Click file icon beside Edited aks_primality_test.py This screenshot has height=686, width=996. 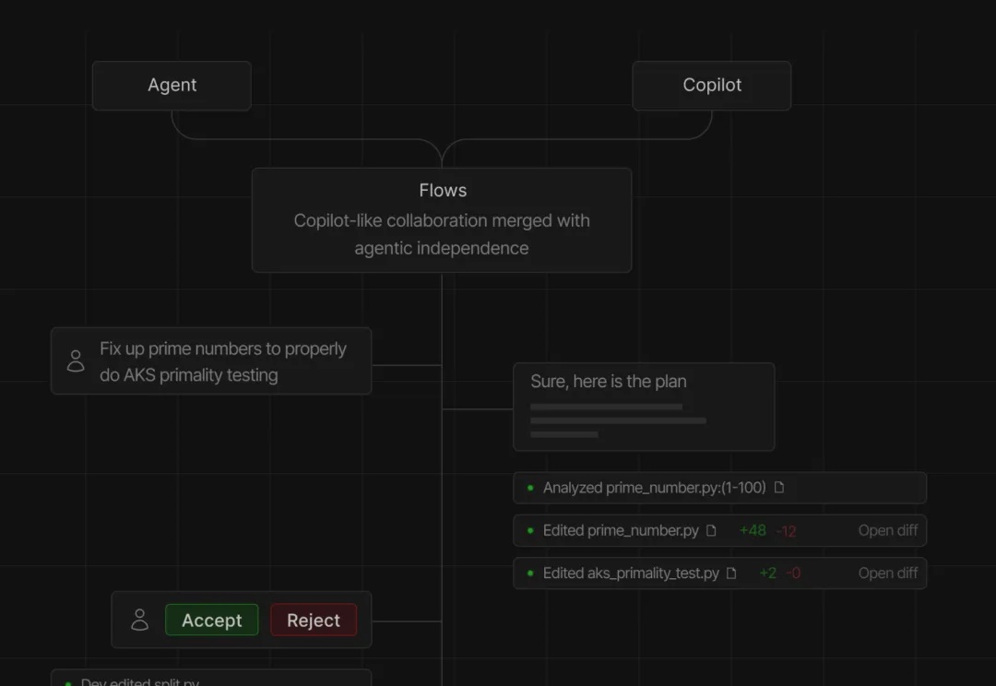coord(731,573)
